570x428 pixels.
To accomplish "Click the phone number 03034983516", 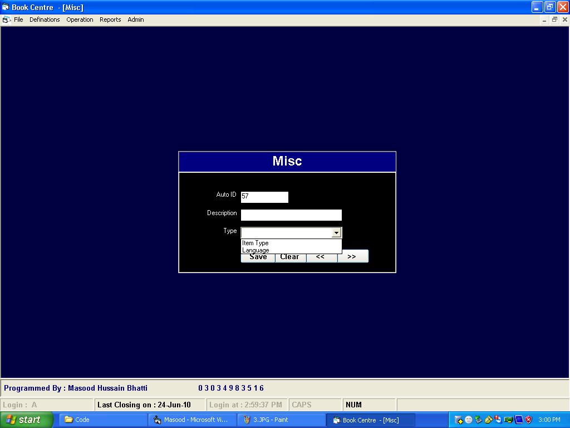I will [x=231, y=388].
